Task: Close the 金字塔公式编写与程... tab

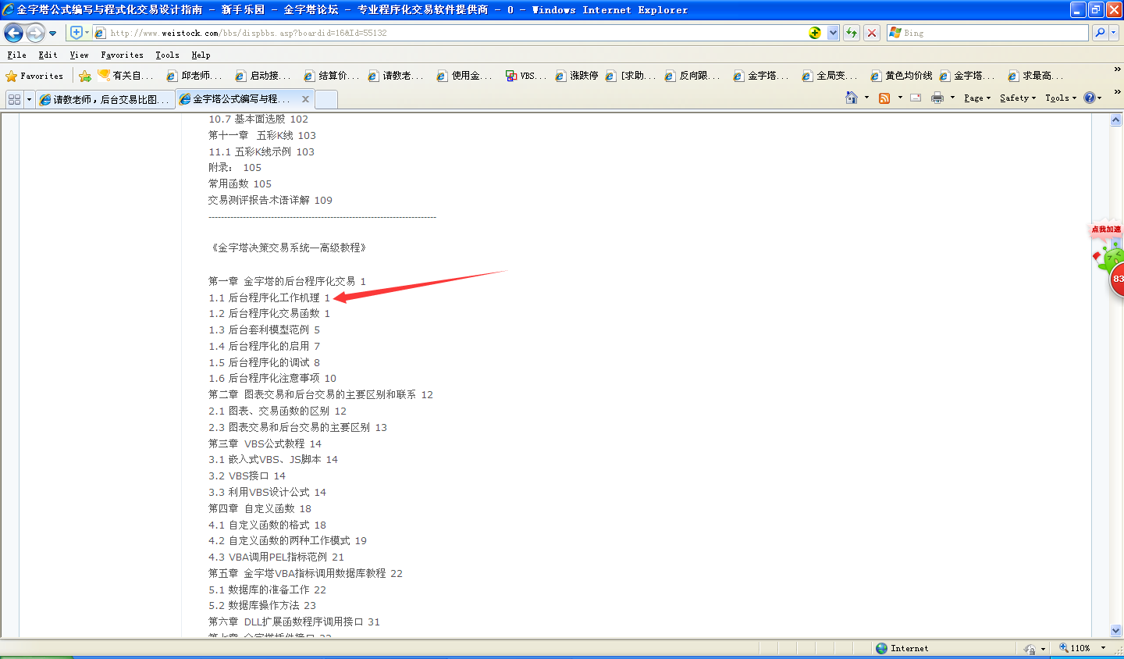Action: tap(305, 99)
